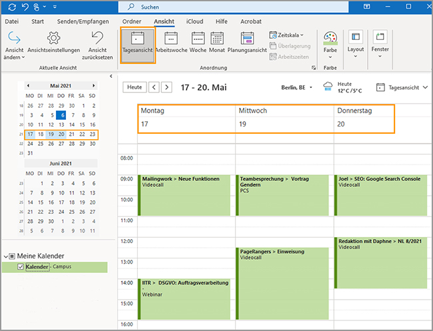Open the Acrobat ribbon tab
This screenshot has width=433, height=331.
click(250, 21)
